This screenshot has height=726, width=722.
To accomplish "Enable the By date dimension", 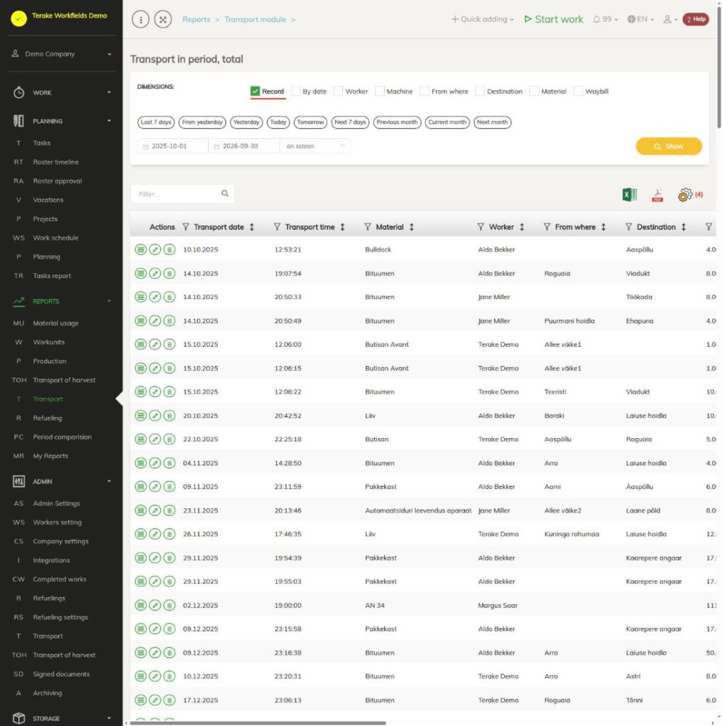I will click(x=295, y=91).
